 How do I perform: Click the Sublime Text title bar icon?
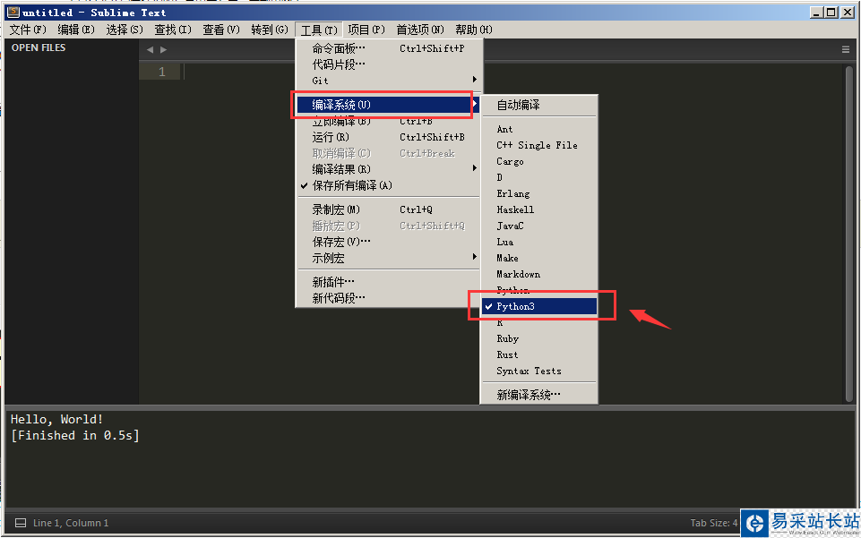coord(13,12)
